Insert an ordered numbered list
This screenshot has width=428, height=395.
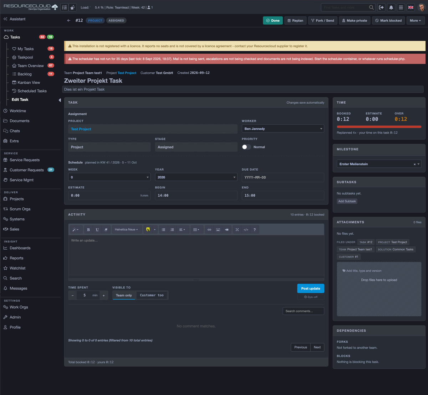point(172,230)
